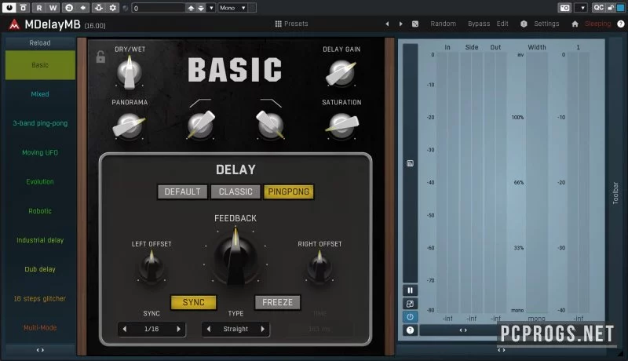Click the Panorama knob
This screenshot has width=628, height=361.
(129, 126)
